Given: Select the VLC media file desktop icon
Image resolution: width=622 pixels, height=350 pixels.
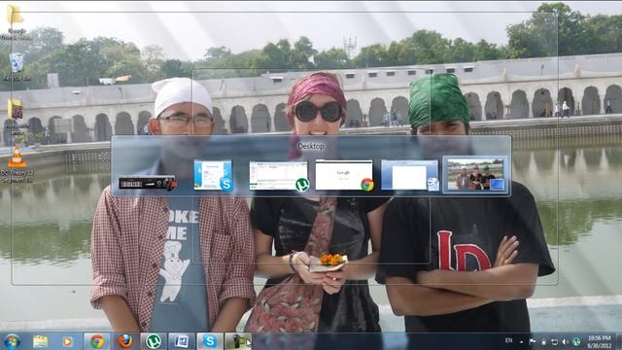Looking at the screenshot, I should point(17,164).
